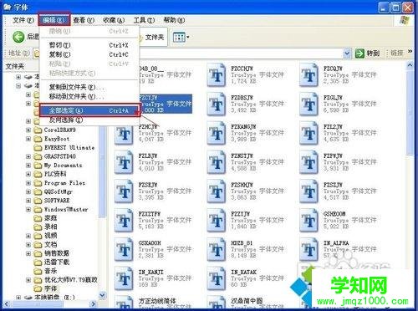Select the GSKAOOH font icon

[124, 249]
